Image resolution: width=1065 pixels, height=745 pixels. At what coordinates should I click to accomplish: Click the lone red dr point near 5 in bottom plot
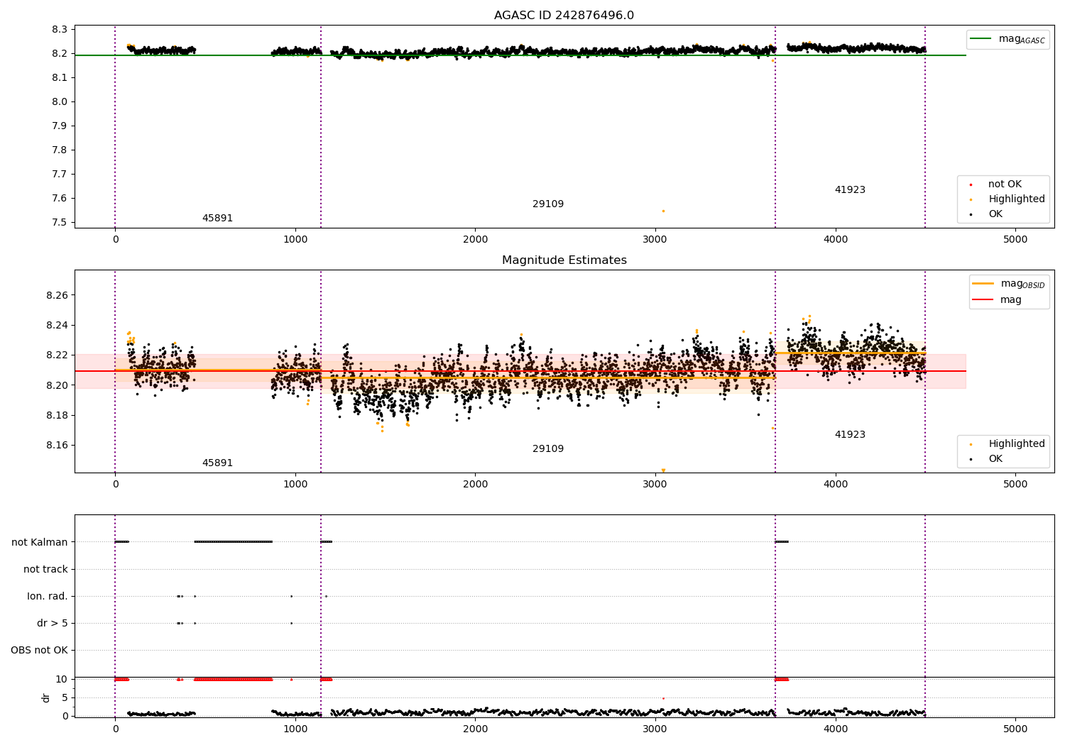(x=663, y=698)
